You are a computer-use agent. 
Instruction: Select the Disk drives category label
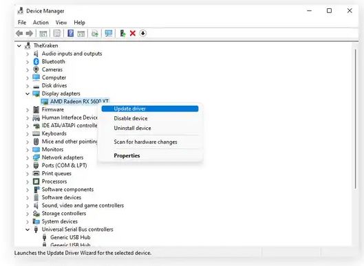54,86
